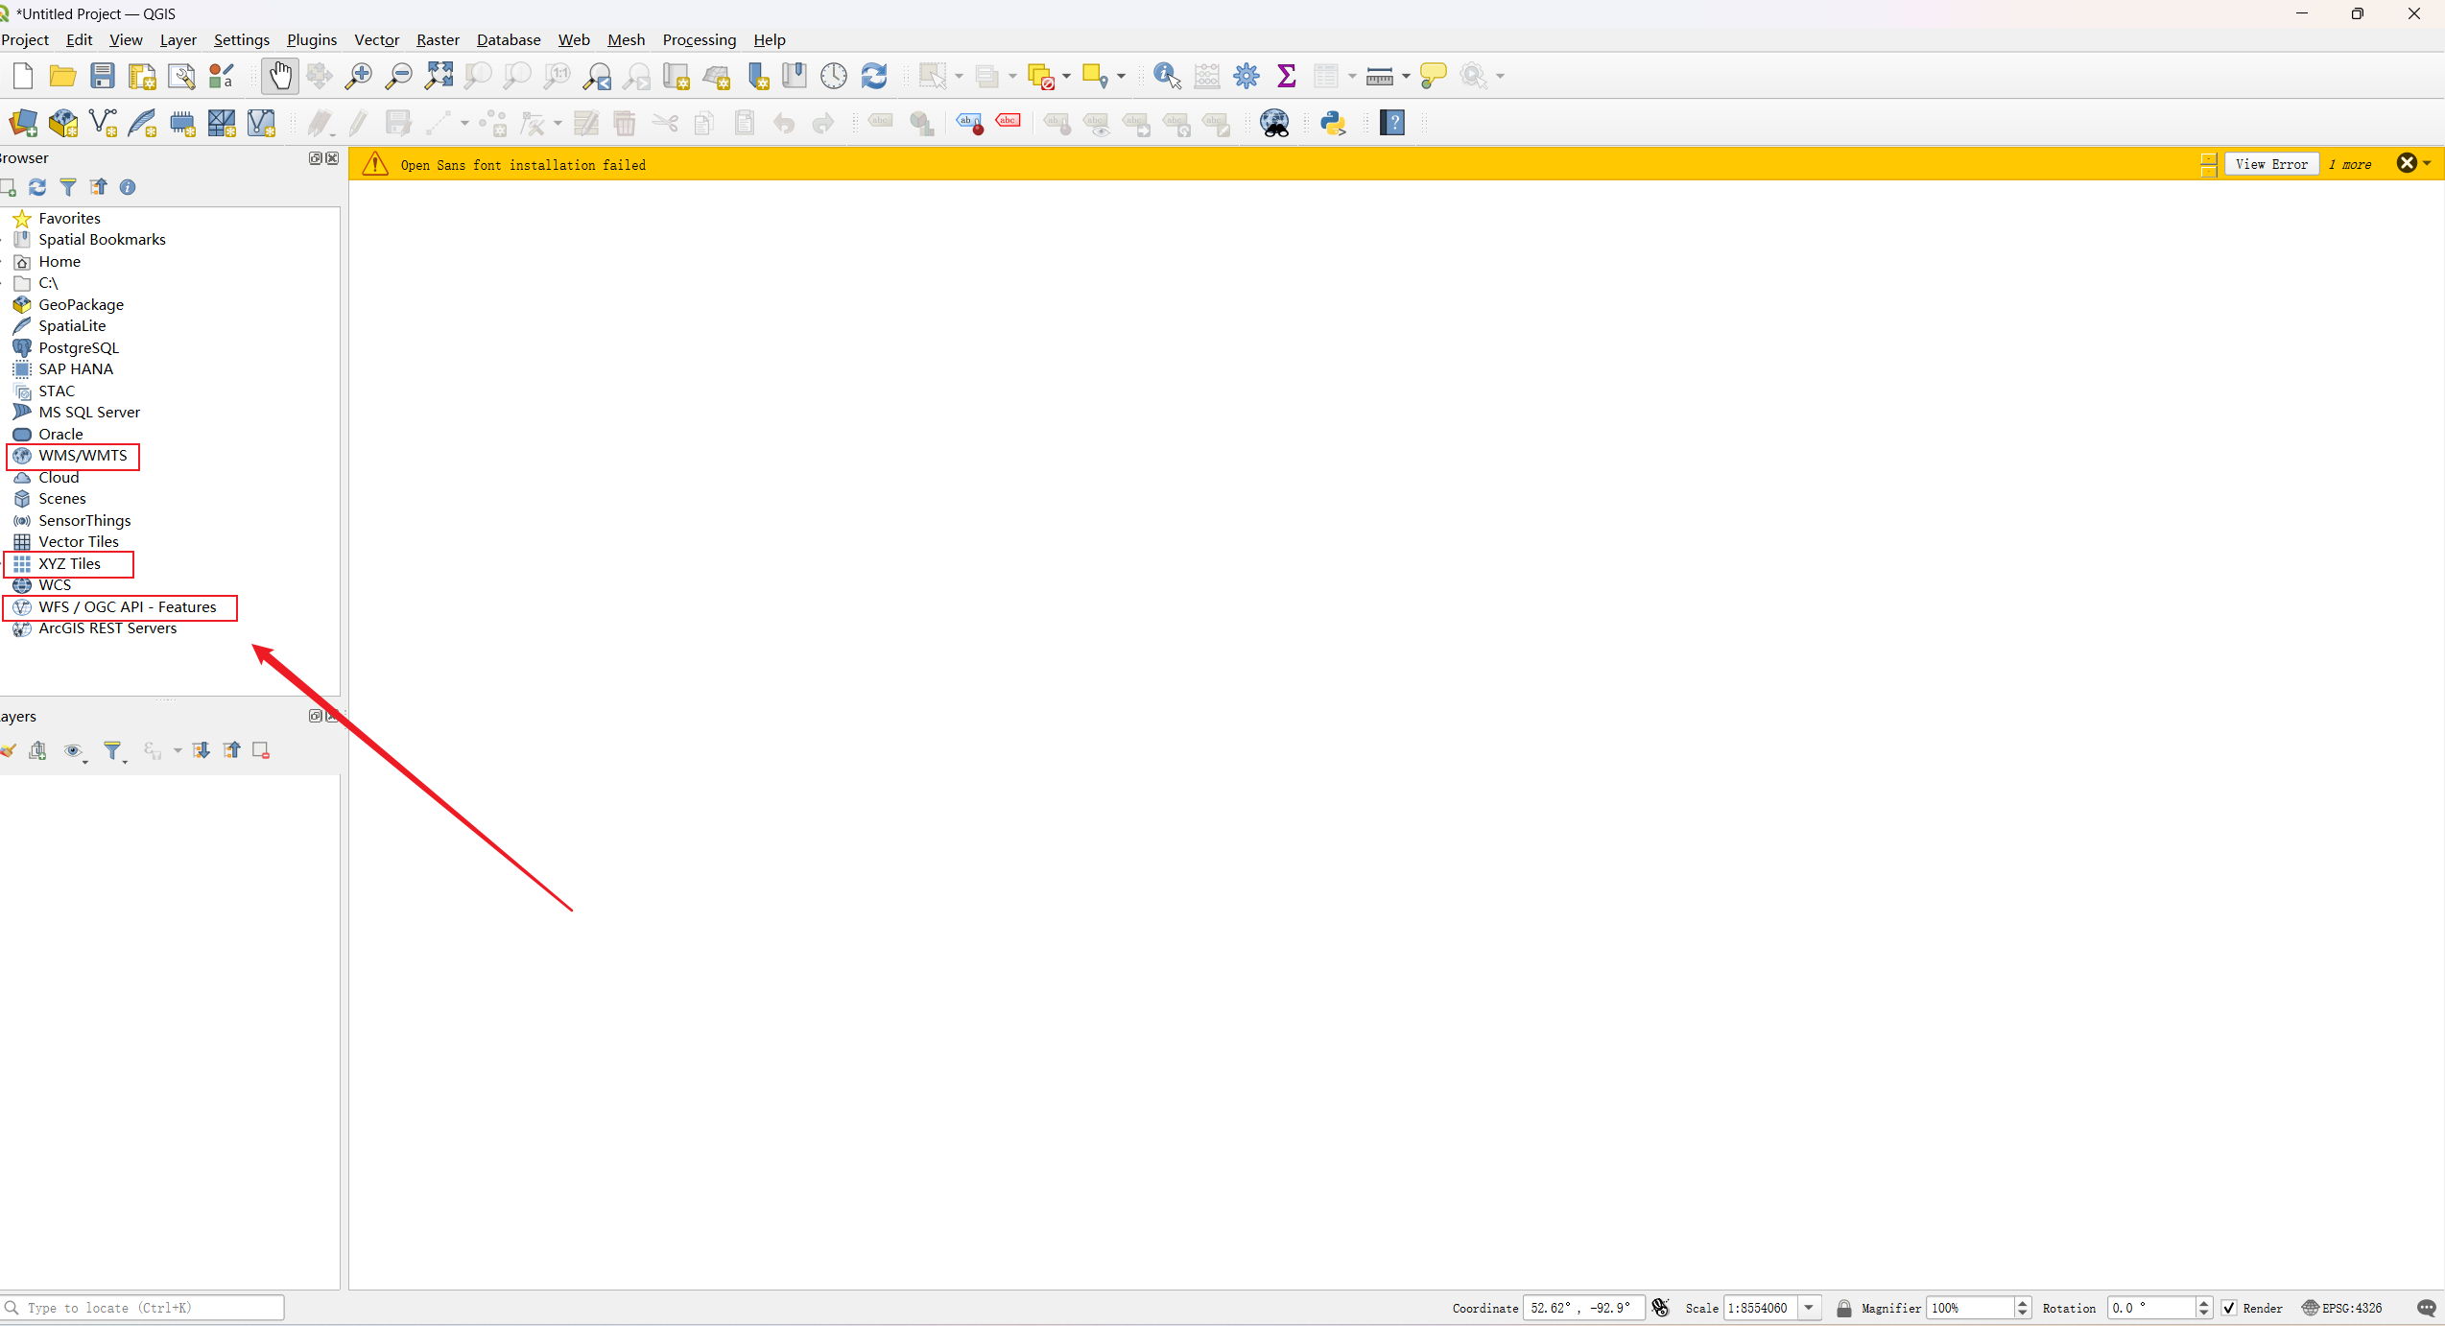The image size is (2445, 1326).
Task: Toggle the Render checkbox in status bar
Action: coord(2229,1308)
